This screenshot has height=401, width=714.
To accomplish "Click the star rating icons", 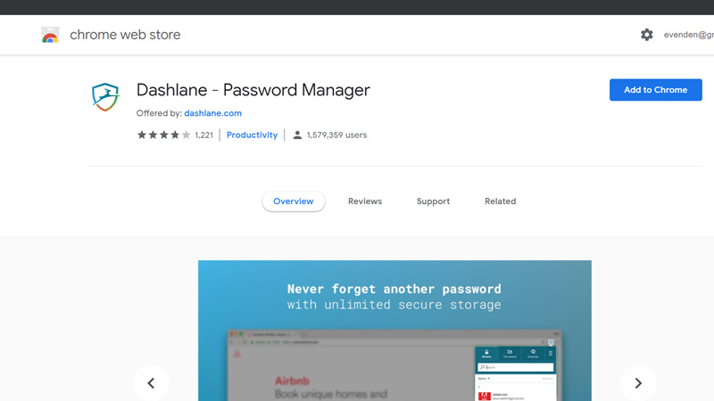I will (163, 135).
